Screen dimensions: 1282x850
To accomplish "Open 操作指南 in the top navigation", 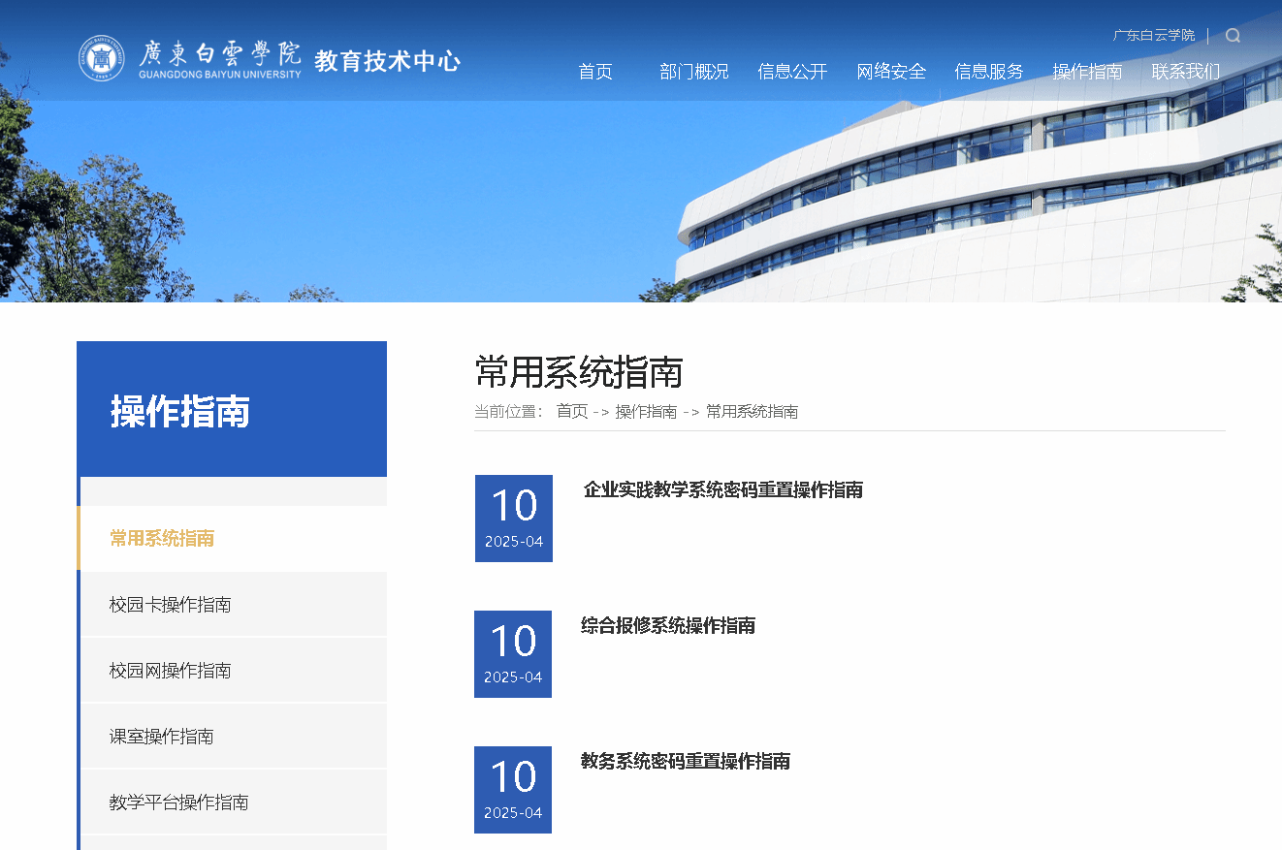I will pos(1087,72).
